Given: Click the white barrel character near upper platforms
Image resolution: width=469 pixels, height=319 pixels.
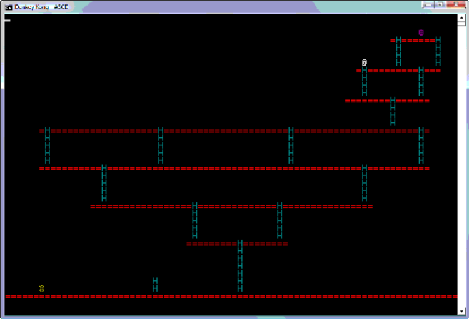Looking at the screenshot, I should [365, 62].
